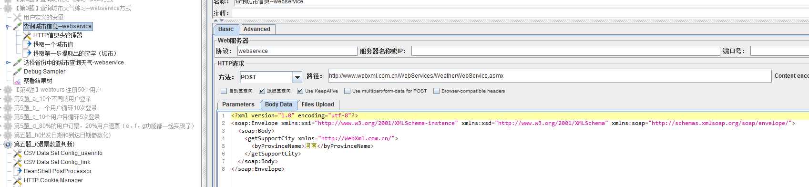Click the 第5题_b thread group gear icon
This screenshot has width=809, height=187.
(x=8, y=108)
